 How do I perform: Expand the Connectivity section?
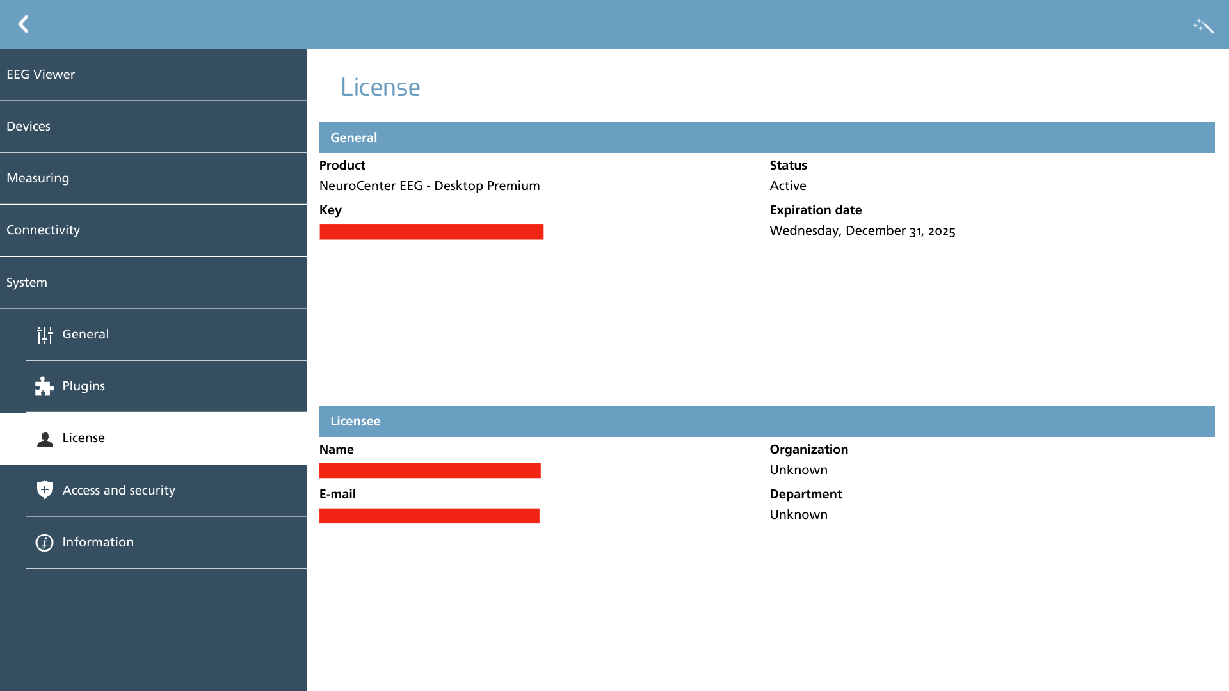154,230
